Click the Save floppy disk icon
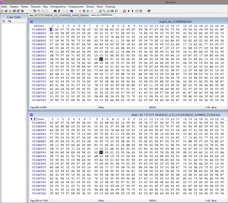 pyautogui.click(x=10, y=11)
